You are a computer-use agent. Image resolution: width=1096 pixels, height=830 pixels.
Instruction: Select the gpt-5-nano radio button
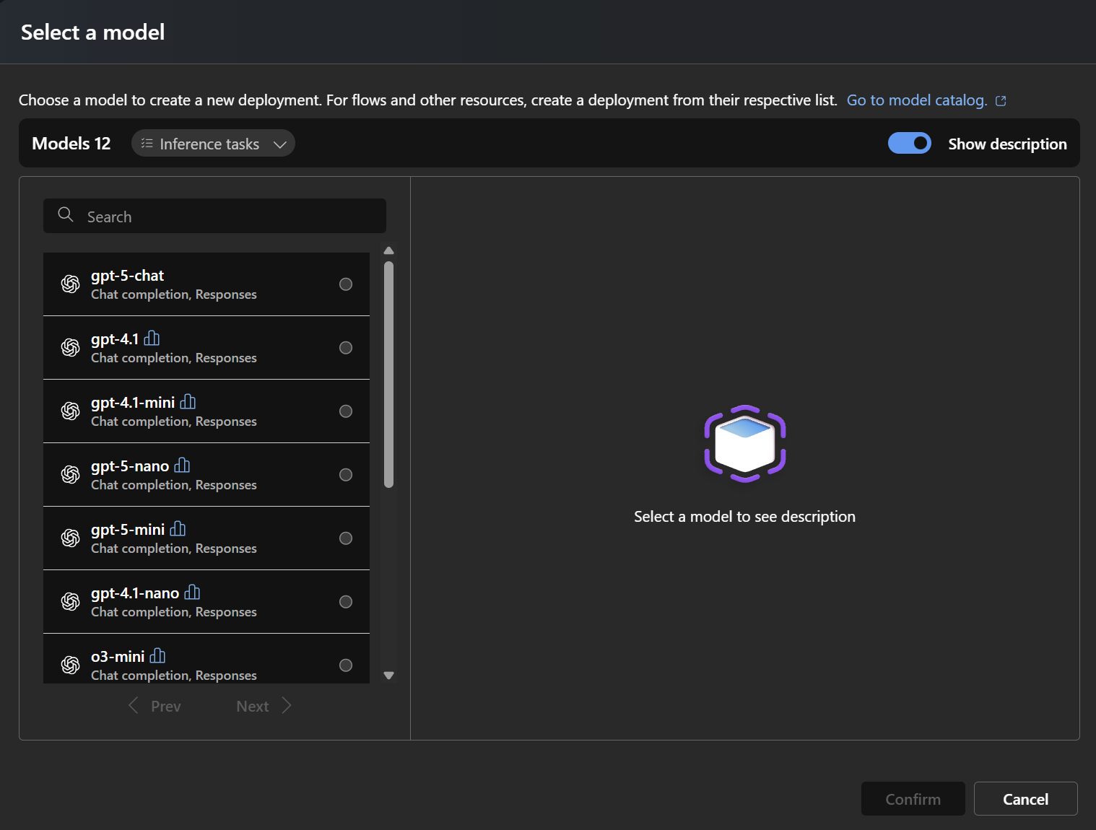coord(346,475)
